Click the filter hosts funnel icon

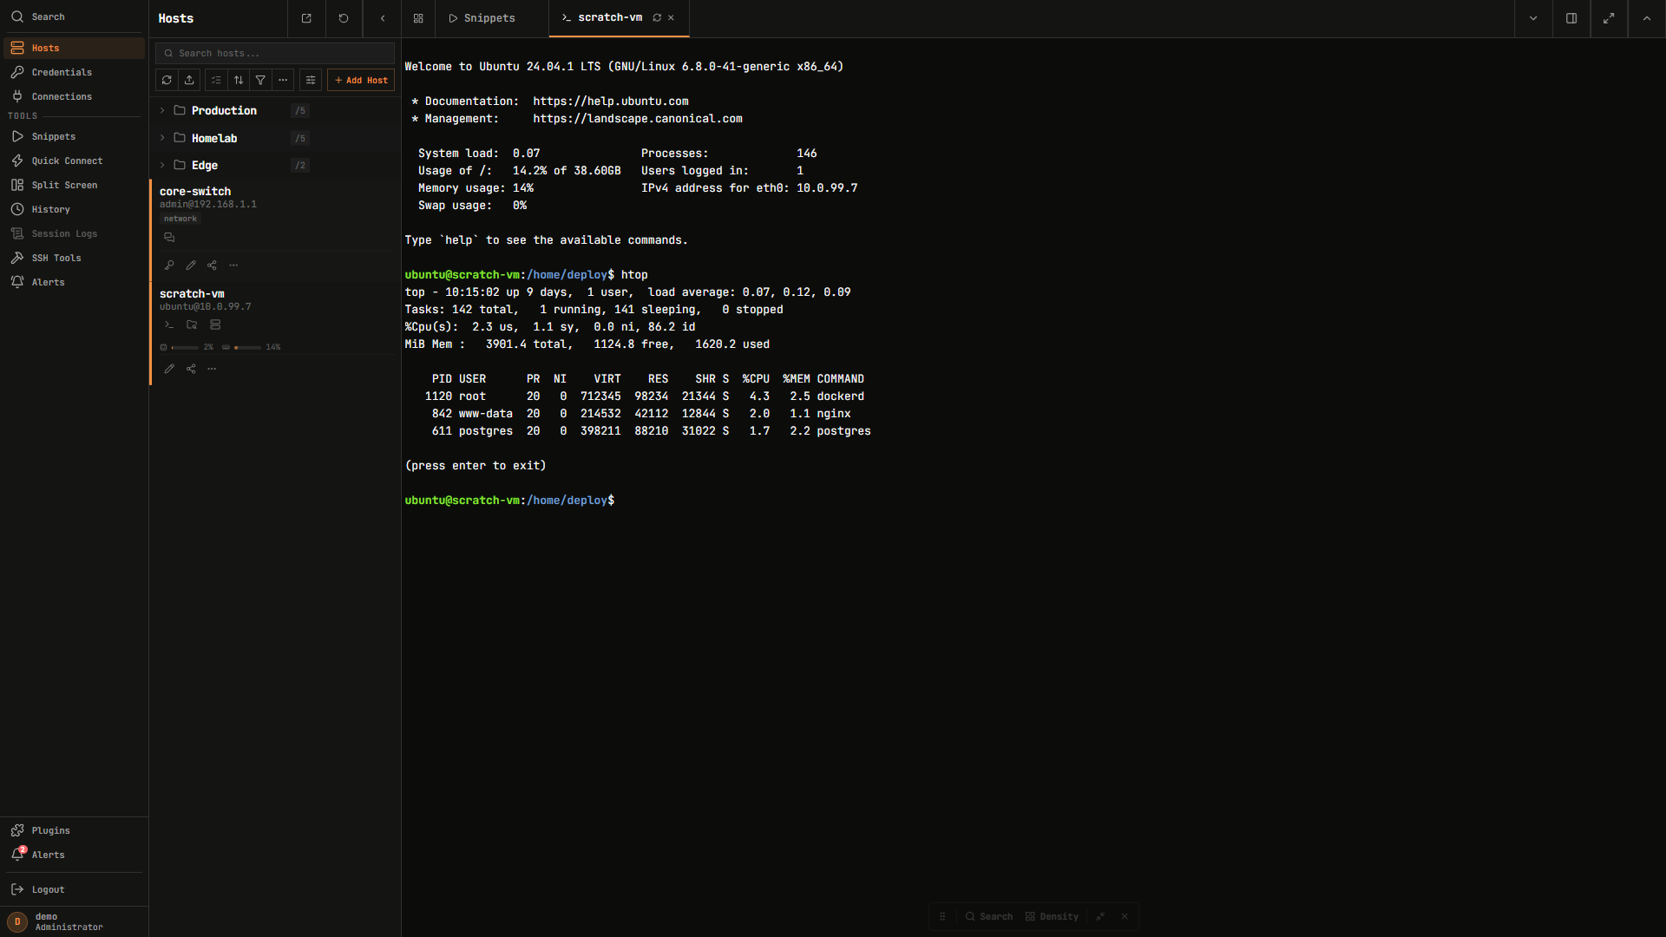(x=260, y=80)
